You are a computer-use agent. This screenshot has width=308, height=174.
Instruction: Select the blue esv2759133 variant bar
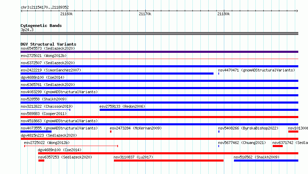(x=199, y=110)
